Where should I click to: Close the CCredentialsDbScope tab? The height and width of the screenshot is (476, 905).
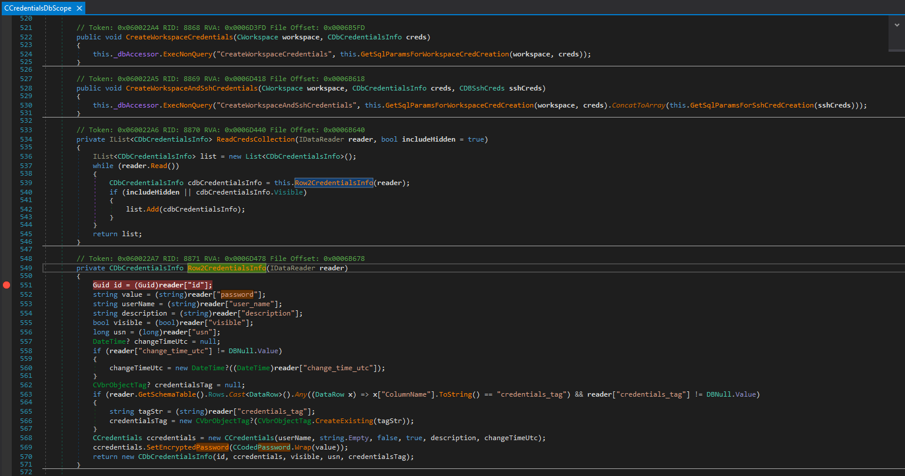[x=79, y=8]
